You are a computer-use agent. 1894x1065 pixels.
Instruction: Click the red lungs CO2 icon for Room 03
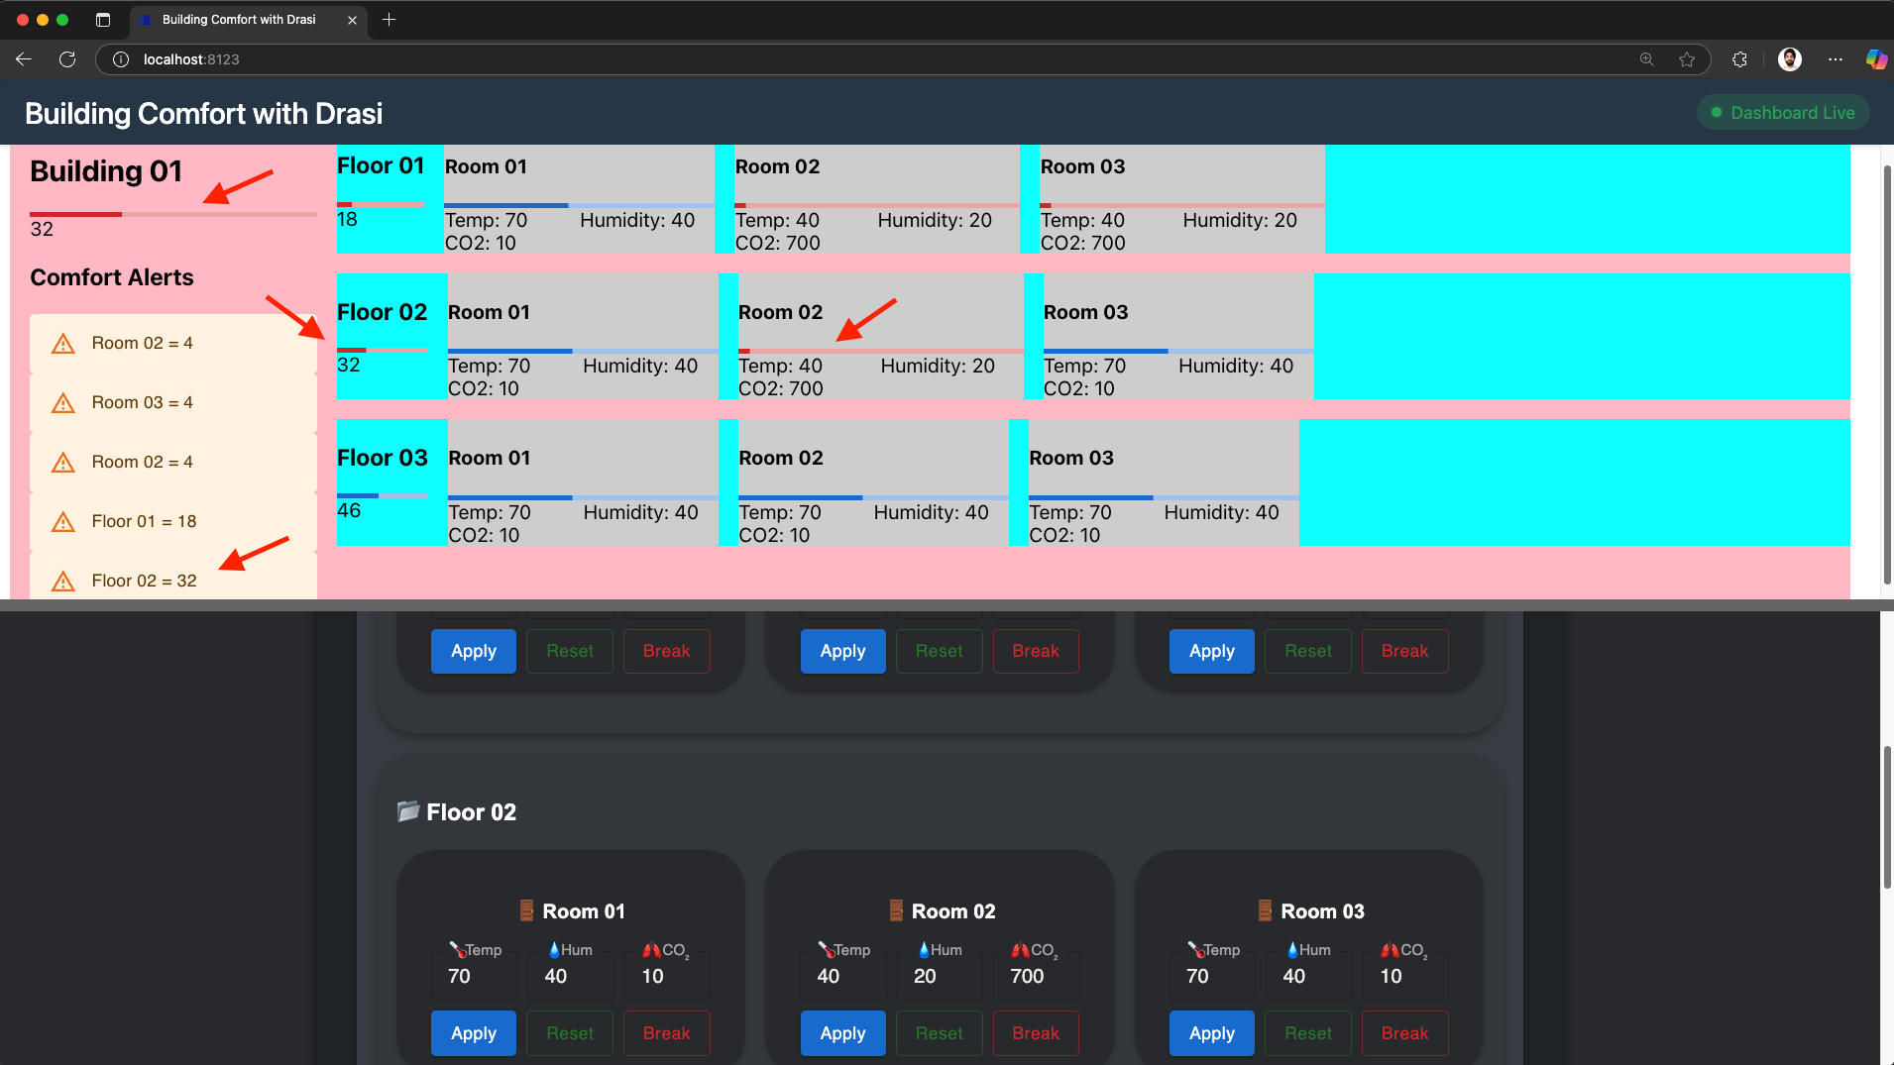click(x=1390, y=949)
